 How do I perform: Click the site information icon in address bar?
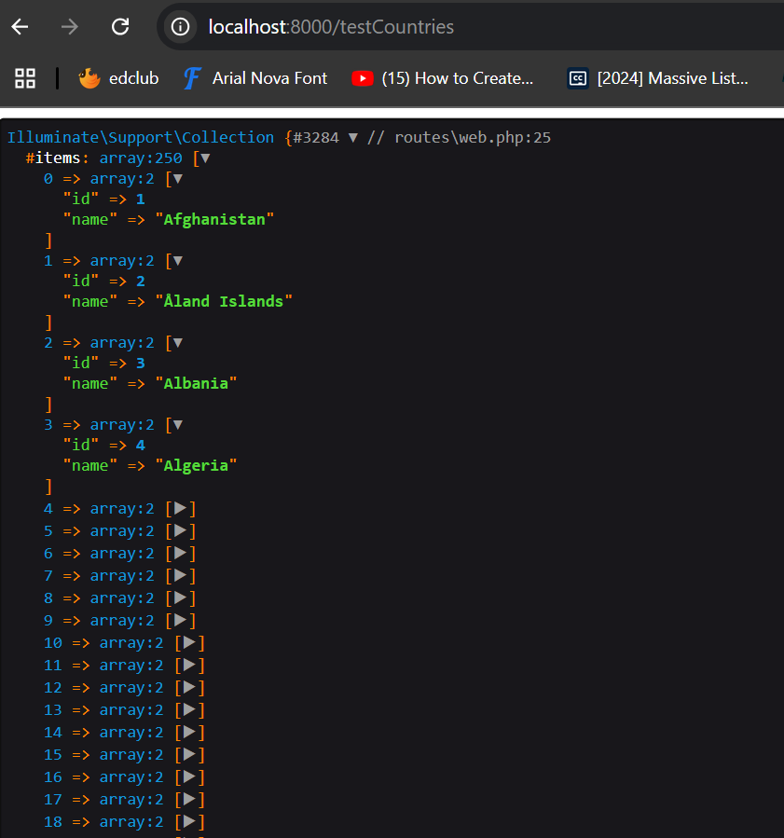click(x=181, y=27)
